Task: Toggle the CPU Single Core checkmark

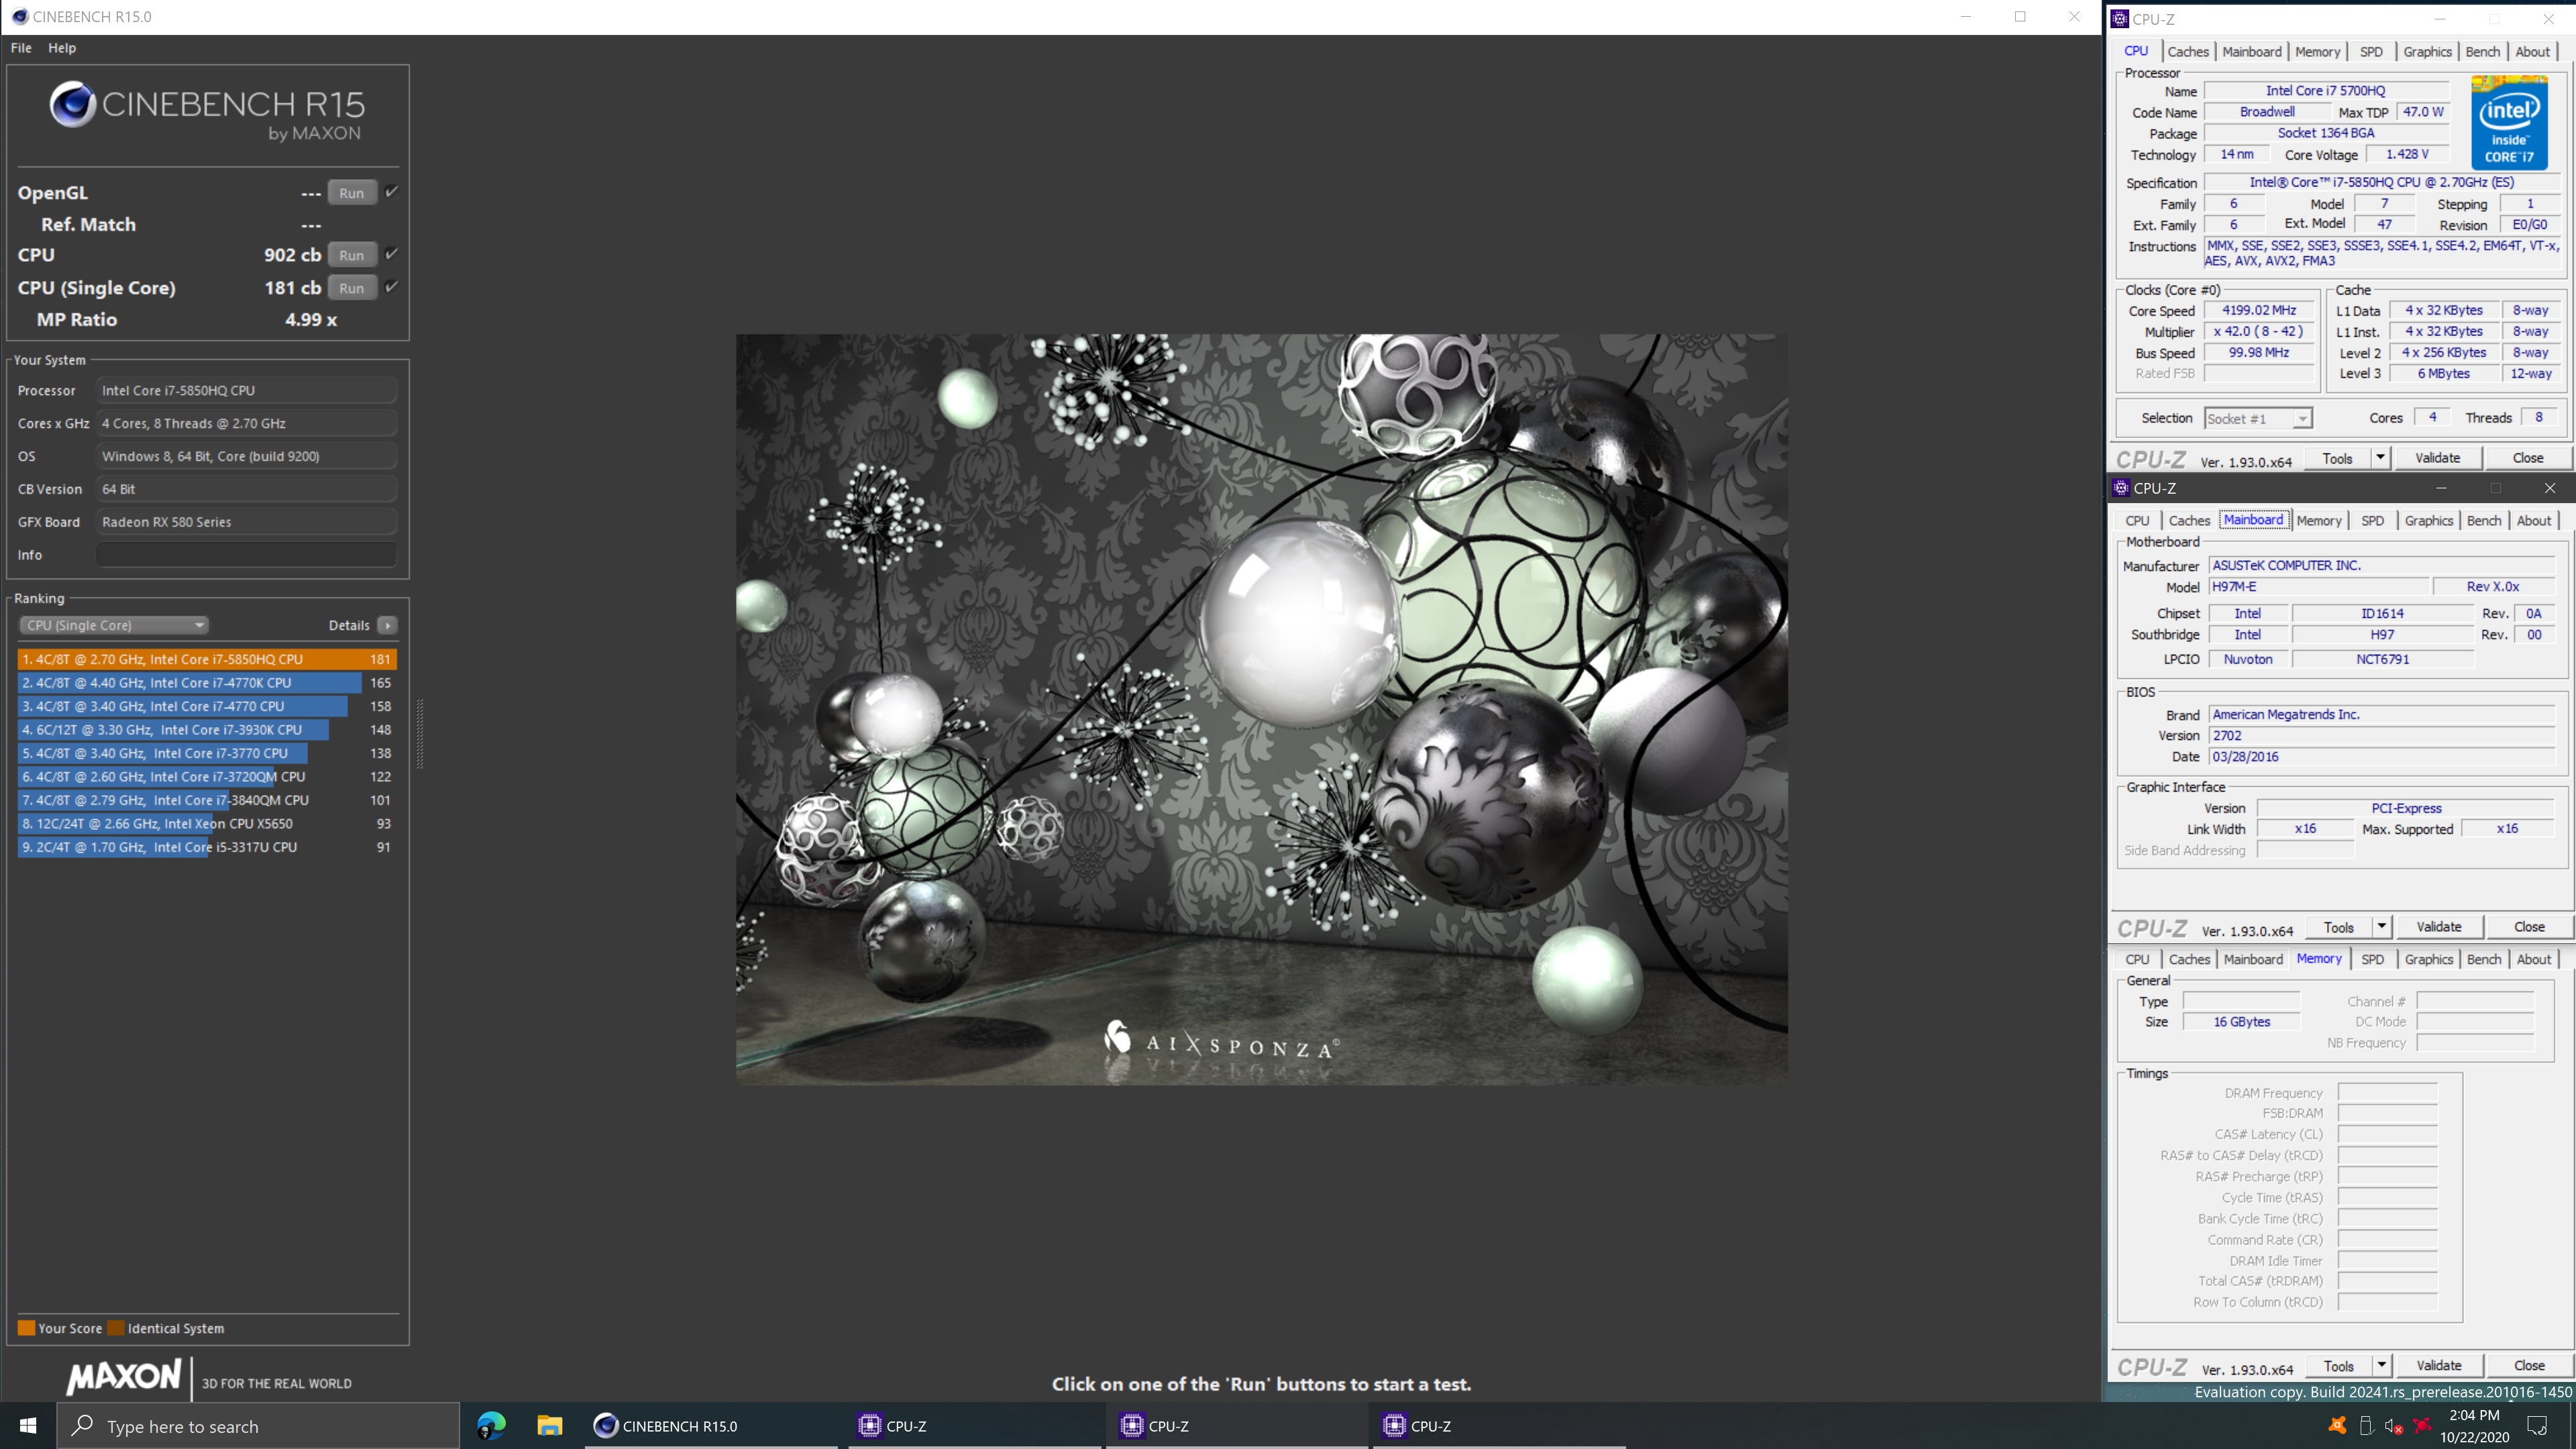Action: pos(391,287)
